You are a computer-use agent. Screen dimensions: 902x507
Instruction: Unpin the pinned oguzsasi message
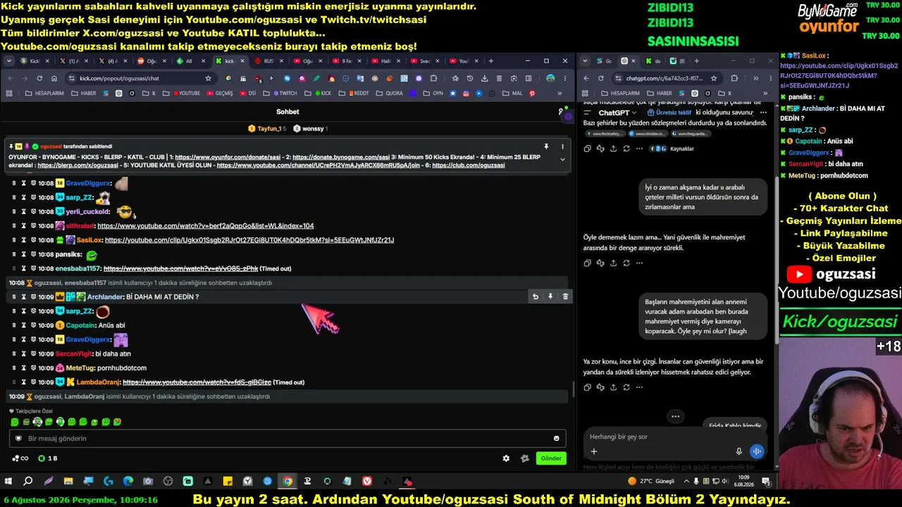click(546, 146)
